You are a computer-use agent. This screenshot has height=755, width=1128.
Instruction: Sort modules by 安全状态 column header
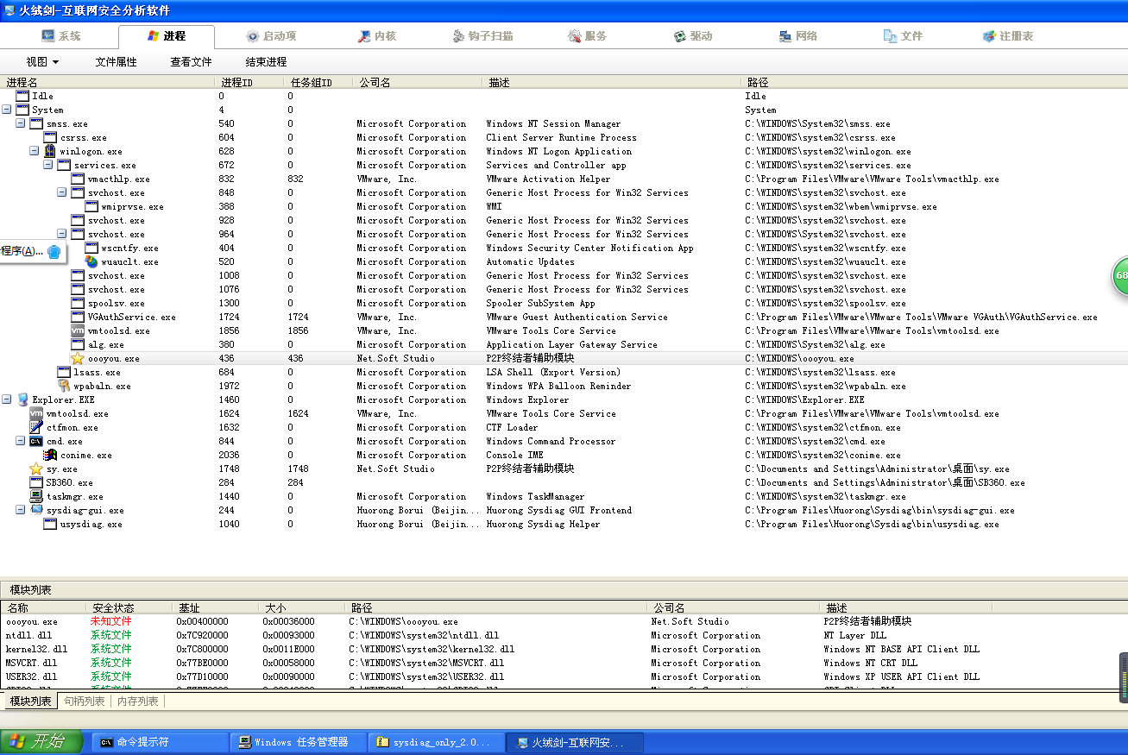[x=129, y=608]
